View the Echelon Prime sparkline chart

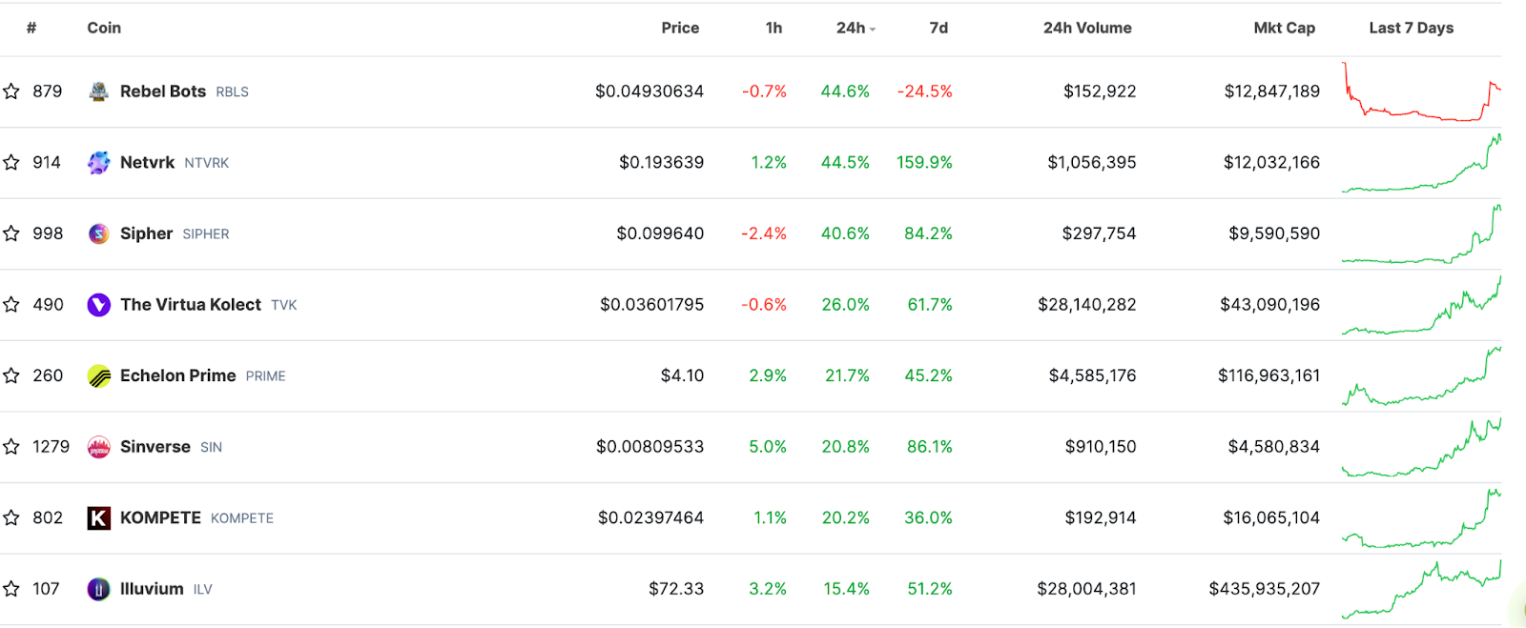point(1421,375)
